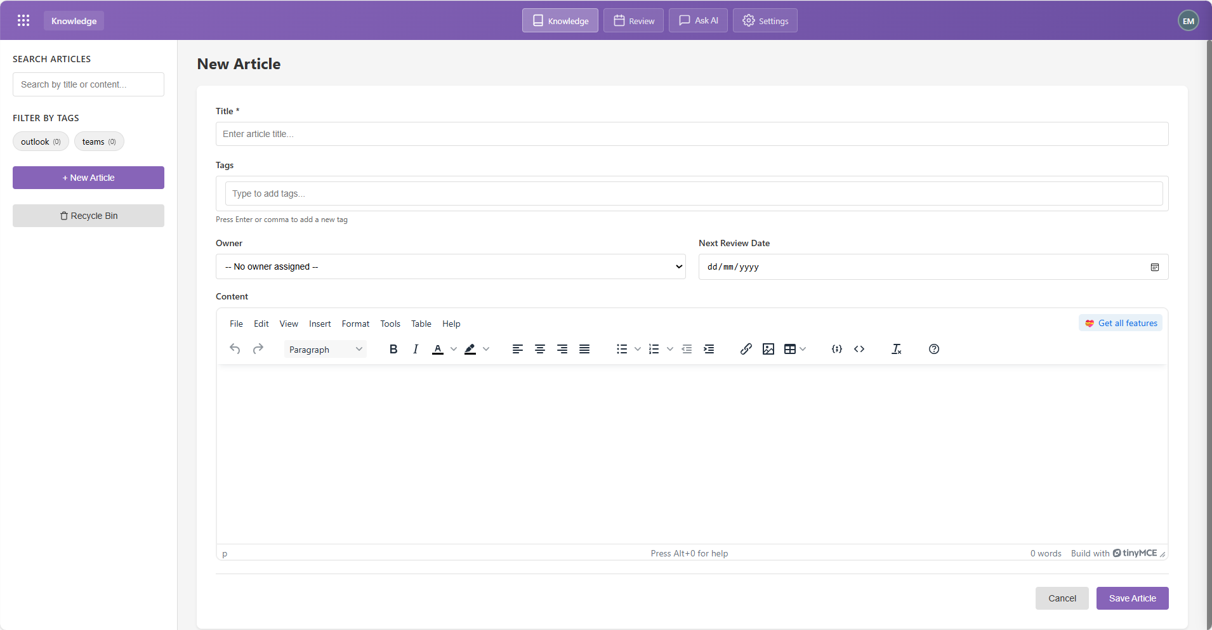Open the EM user avatar
The height and width of the screenshot is (630, 1212).
click(1189, 21)
